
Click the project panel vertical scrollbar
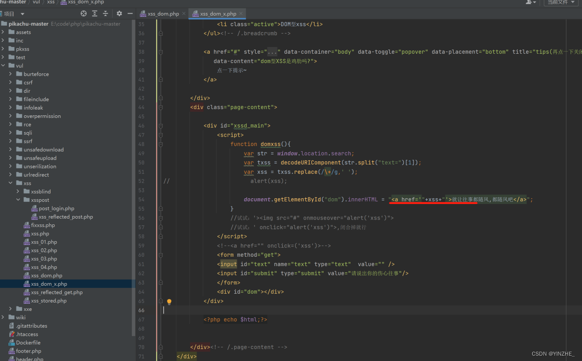(x=134, y=177)
